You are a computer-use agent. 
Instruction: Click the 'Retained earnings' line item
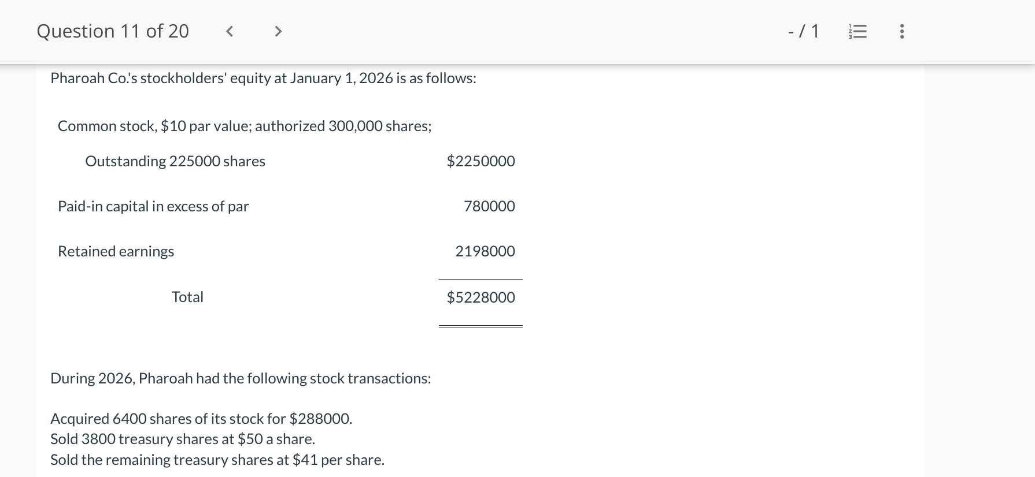pos(116,251)
